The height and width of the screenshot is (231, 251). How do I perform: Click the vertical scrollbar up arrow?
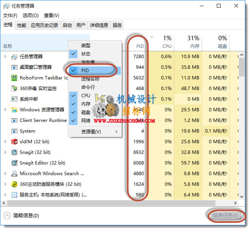click(x=242, y=55)
